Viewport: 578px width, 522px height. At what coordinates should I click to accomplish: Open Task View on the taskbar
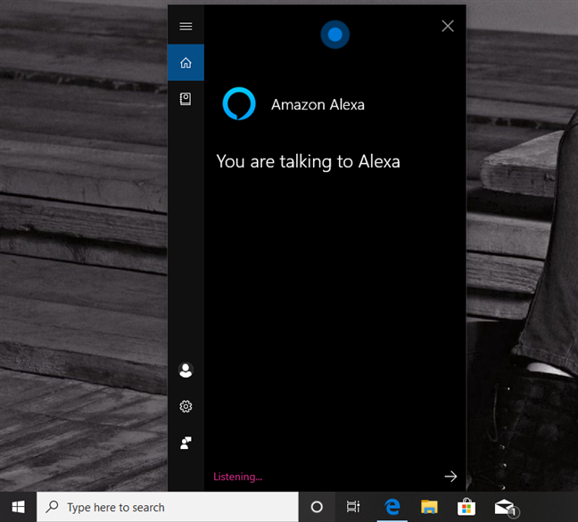point(353,507)
